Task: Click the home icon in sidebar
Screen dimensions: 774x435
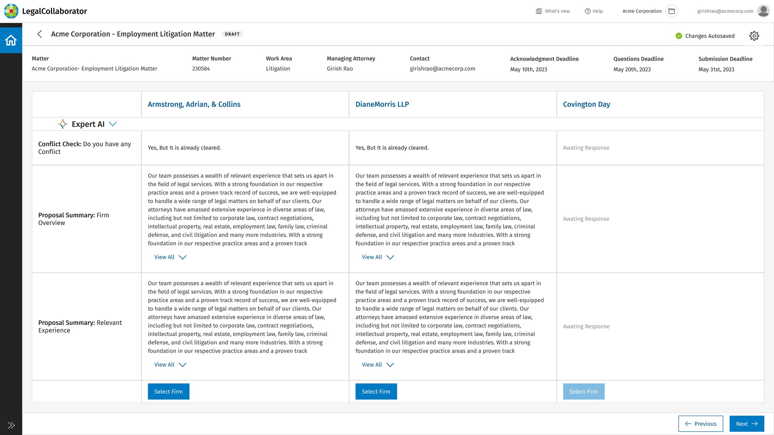Action: pyautogui.click(x=11, y=40)
